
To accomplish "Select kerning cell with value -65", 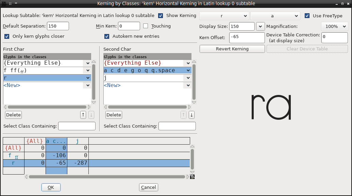I will click(x=56, y=163).
